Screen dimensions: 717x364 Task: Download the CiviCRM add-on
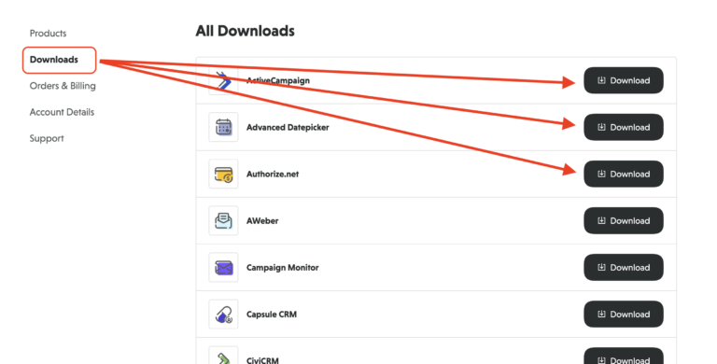click(624, 356)
